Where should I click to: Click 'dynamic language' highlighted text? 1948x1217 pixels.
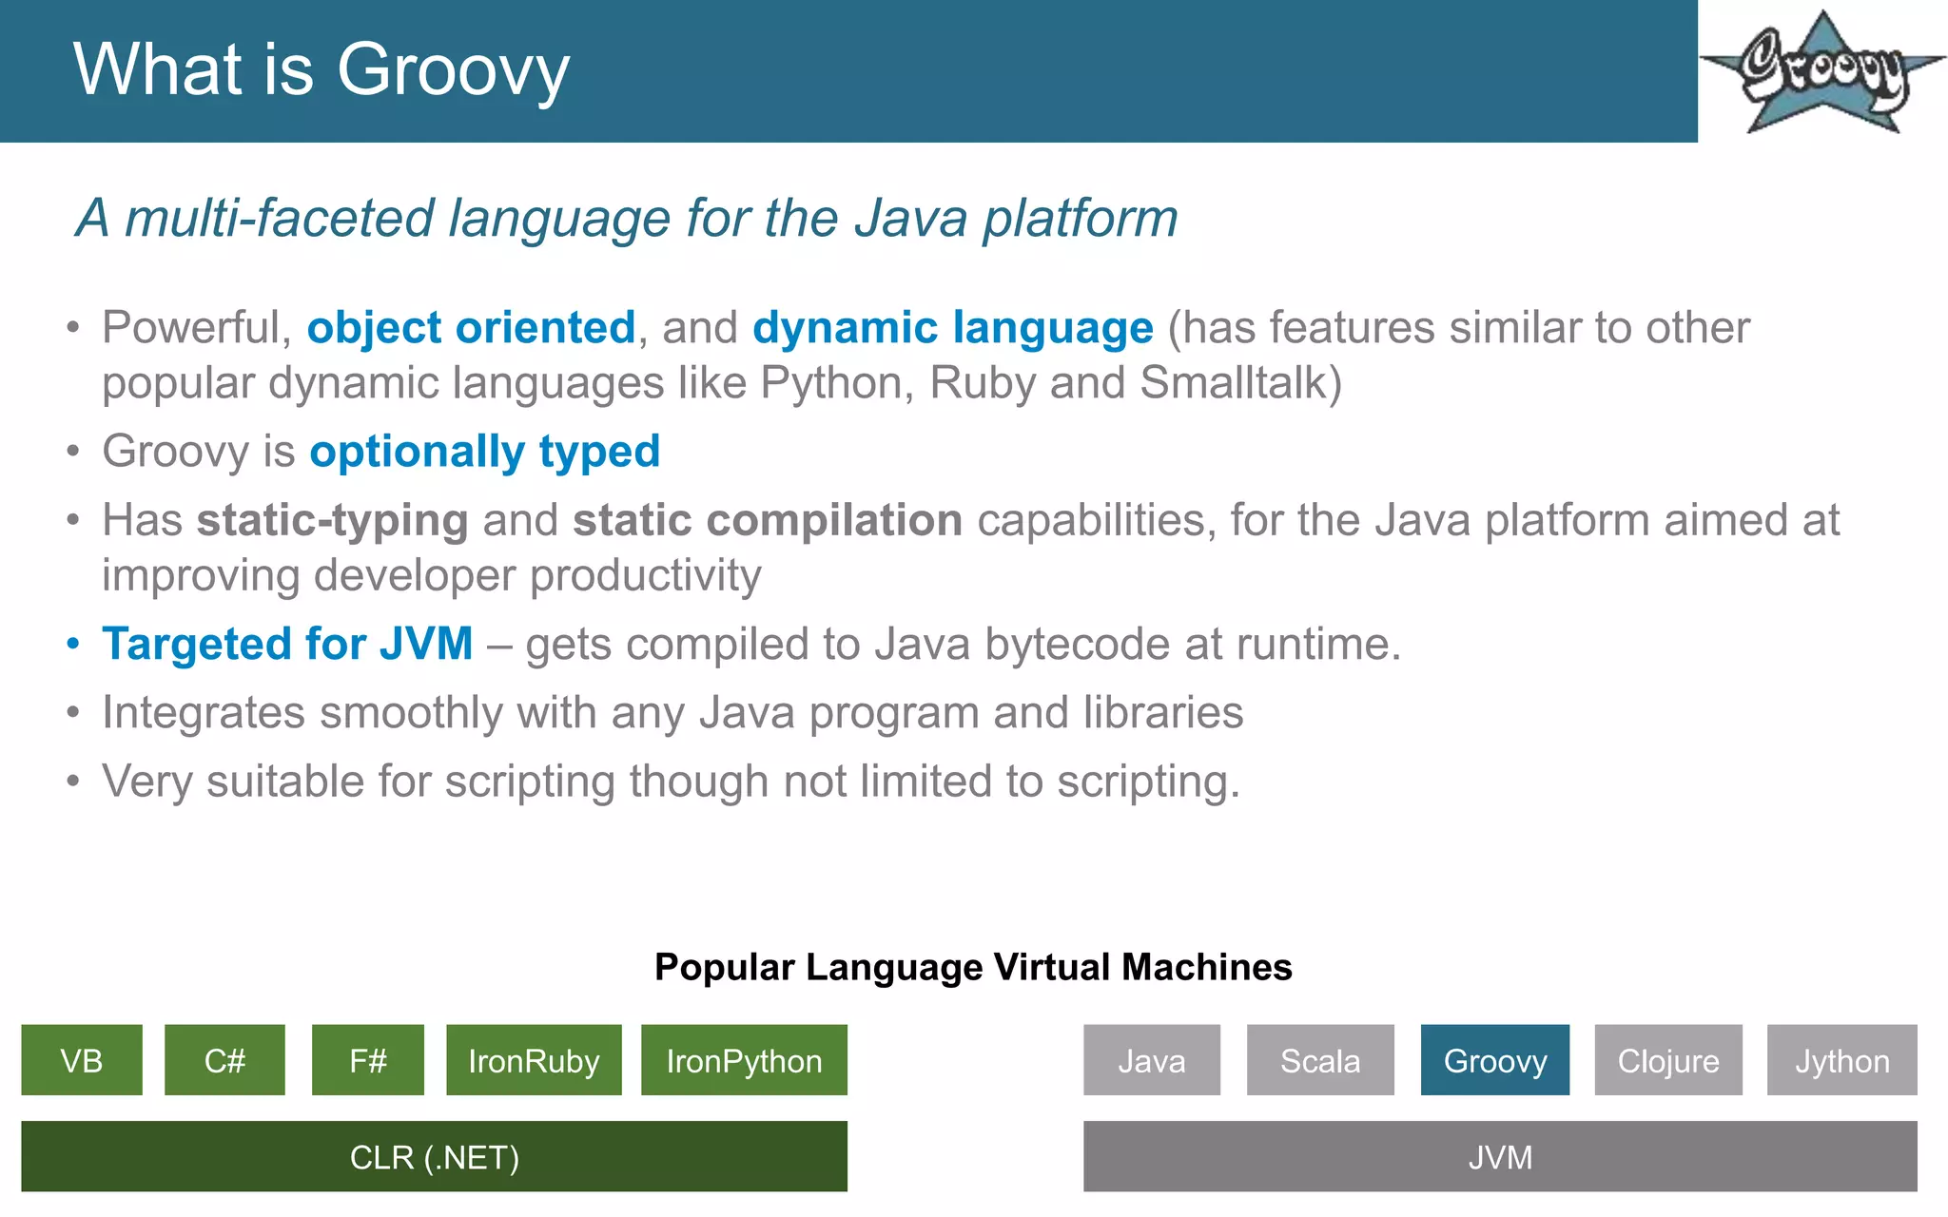(952, 328)
